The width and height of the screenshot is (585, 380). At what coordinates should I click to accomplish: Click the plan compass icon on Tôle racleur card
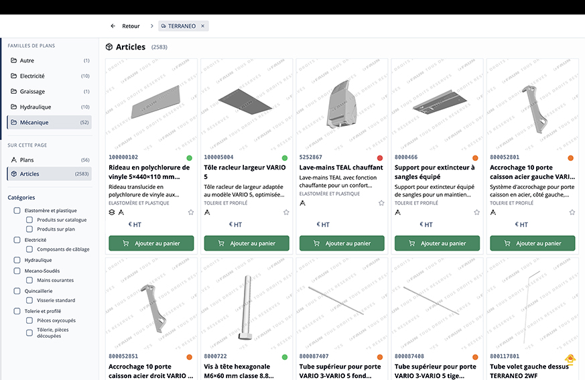point(207,212)
